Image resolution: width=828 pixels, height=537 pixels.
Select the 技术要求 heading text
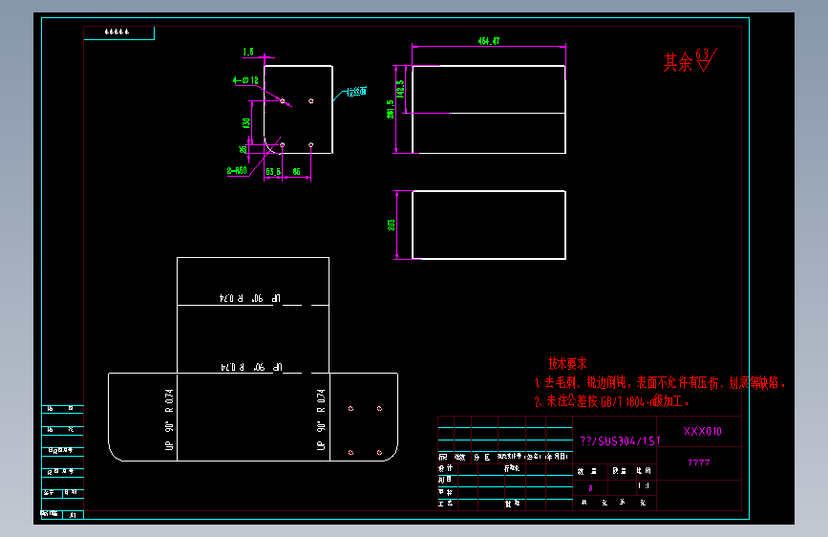point(567,364)
